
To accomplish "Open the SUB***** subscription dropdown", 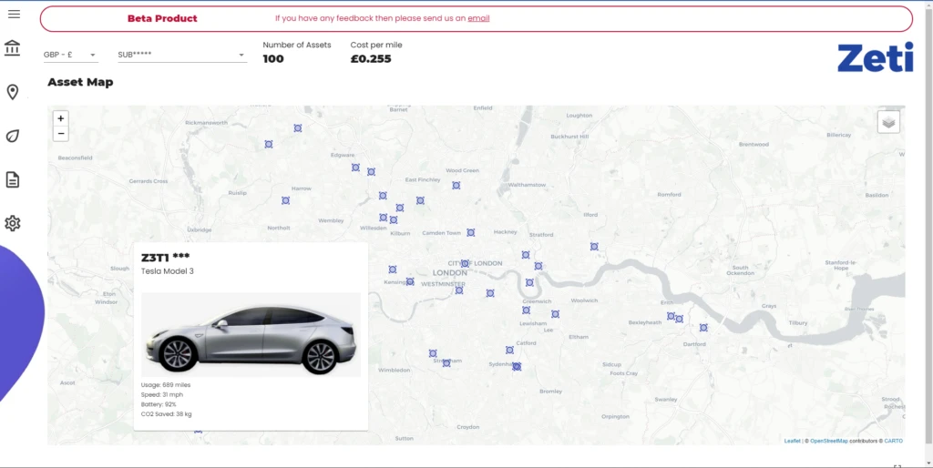I will pyautogui.click(x=182, y=55).
